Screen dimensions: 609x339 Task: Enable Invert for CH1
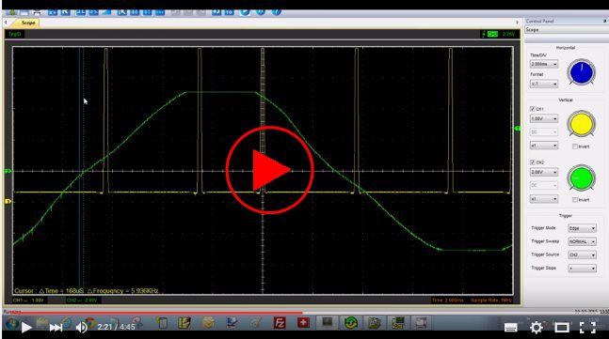[575, 146]
